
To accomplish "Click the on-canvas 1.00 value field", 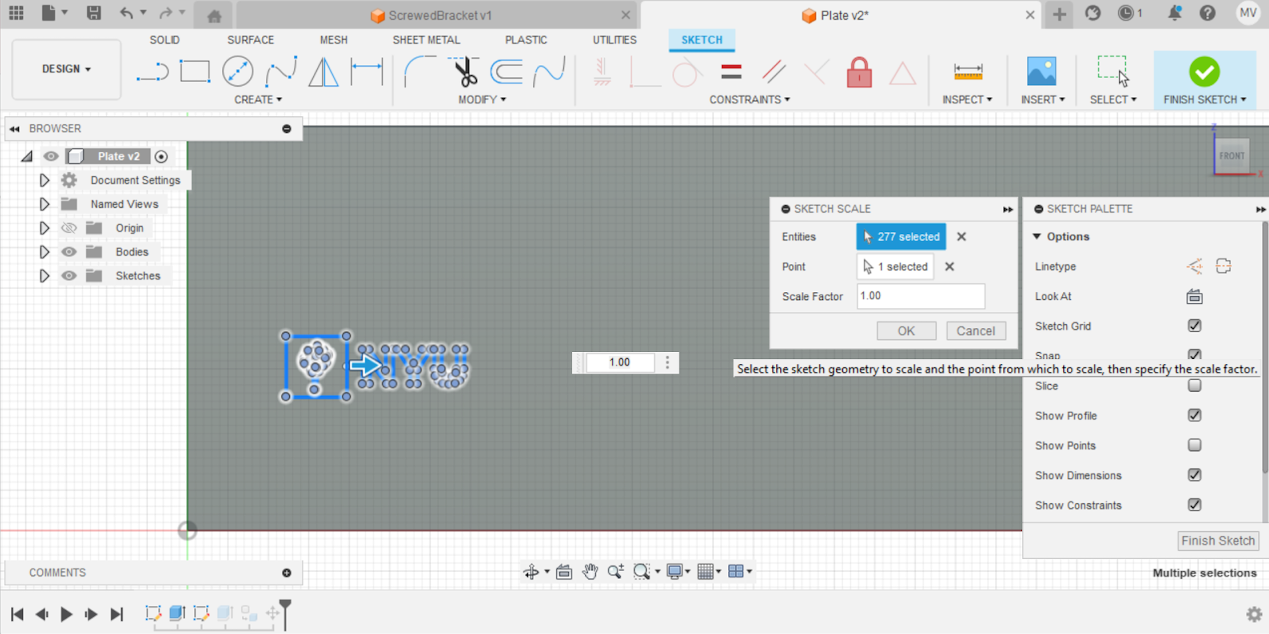I will (x=619, y=362).
